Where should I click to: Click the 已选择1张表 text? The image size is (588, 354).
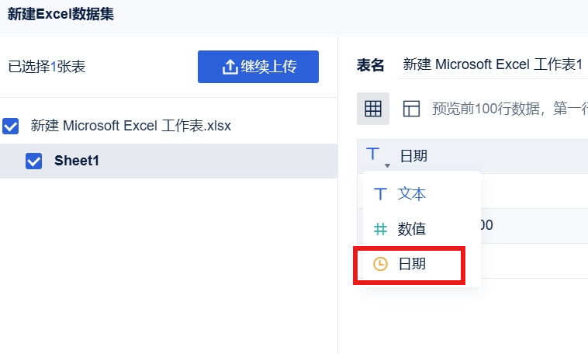47,67
